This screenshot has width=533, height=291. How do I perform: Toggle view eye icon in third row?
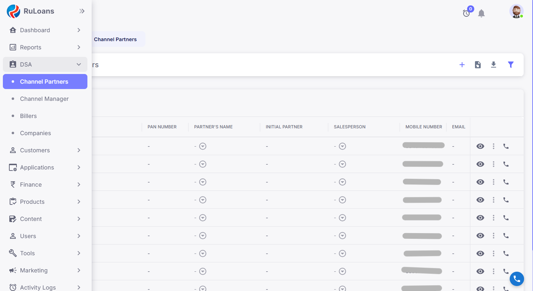[x=480, y=182]
